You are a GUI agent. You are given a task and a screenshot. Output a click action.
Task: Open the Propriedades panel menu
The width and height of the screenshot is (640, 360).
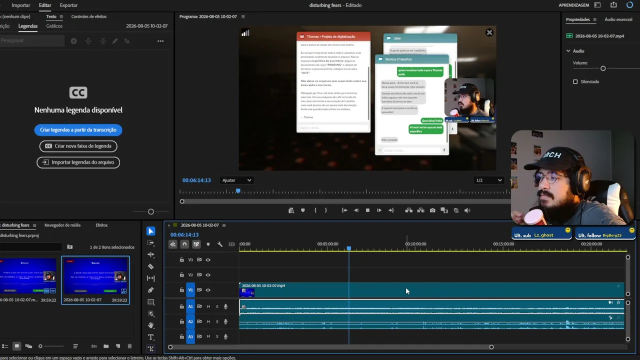point(594,19)
